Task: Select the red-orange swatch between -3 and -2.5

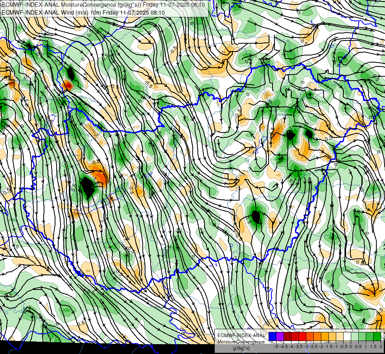Action: 310,337
